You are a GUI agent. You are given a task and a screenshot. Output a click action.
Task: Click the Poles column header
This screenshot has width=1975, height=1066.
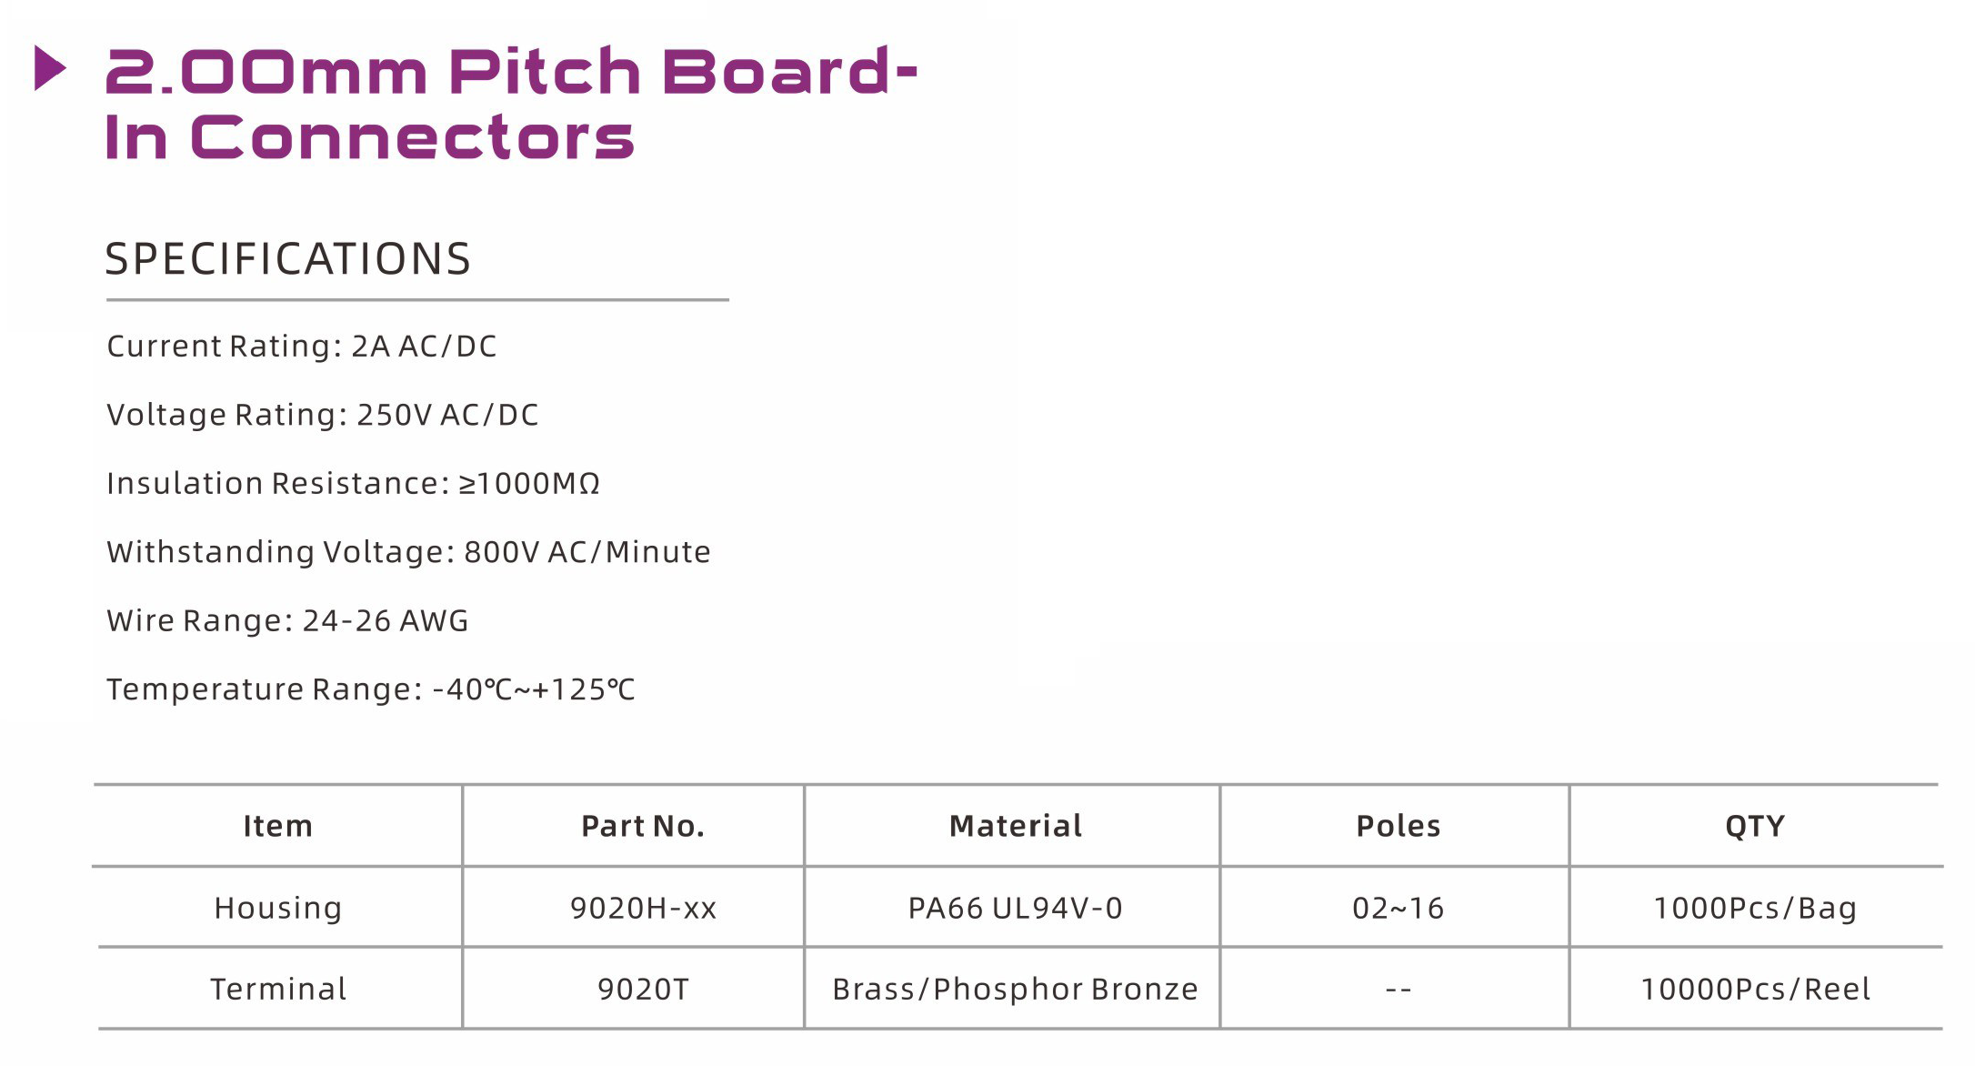[1399, 826]
